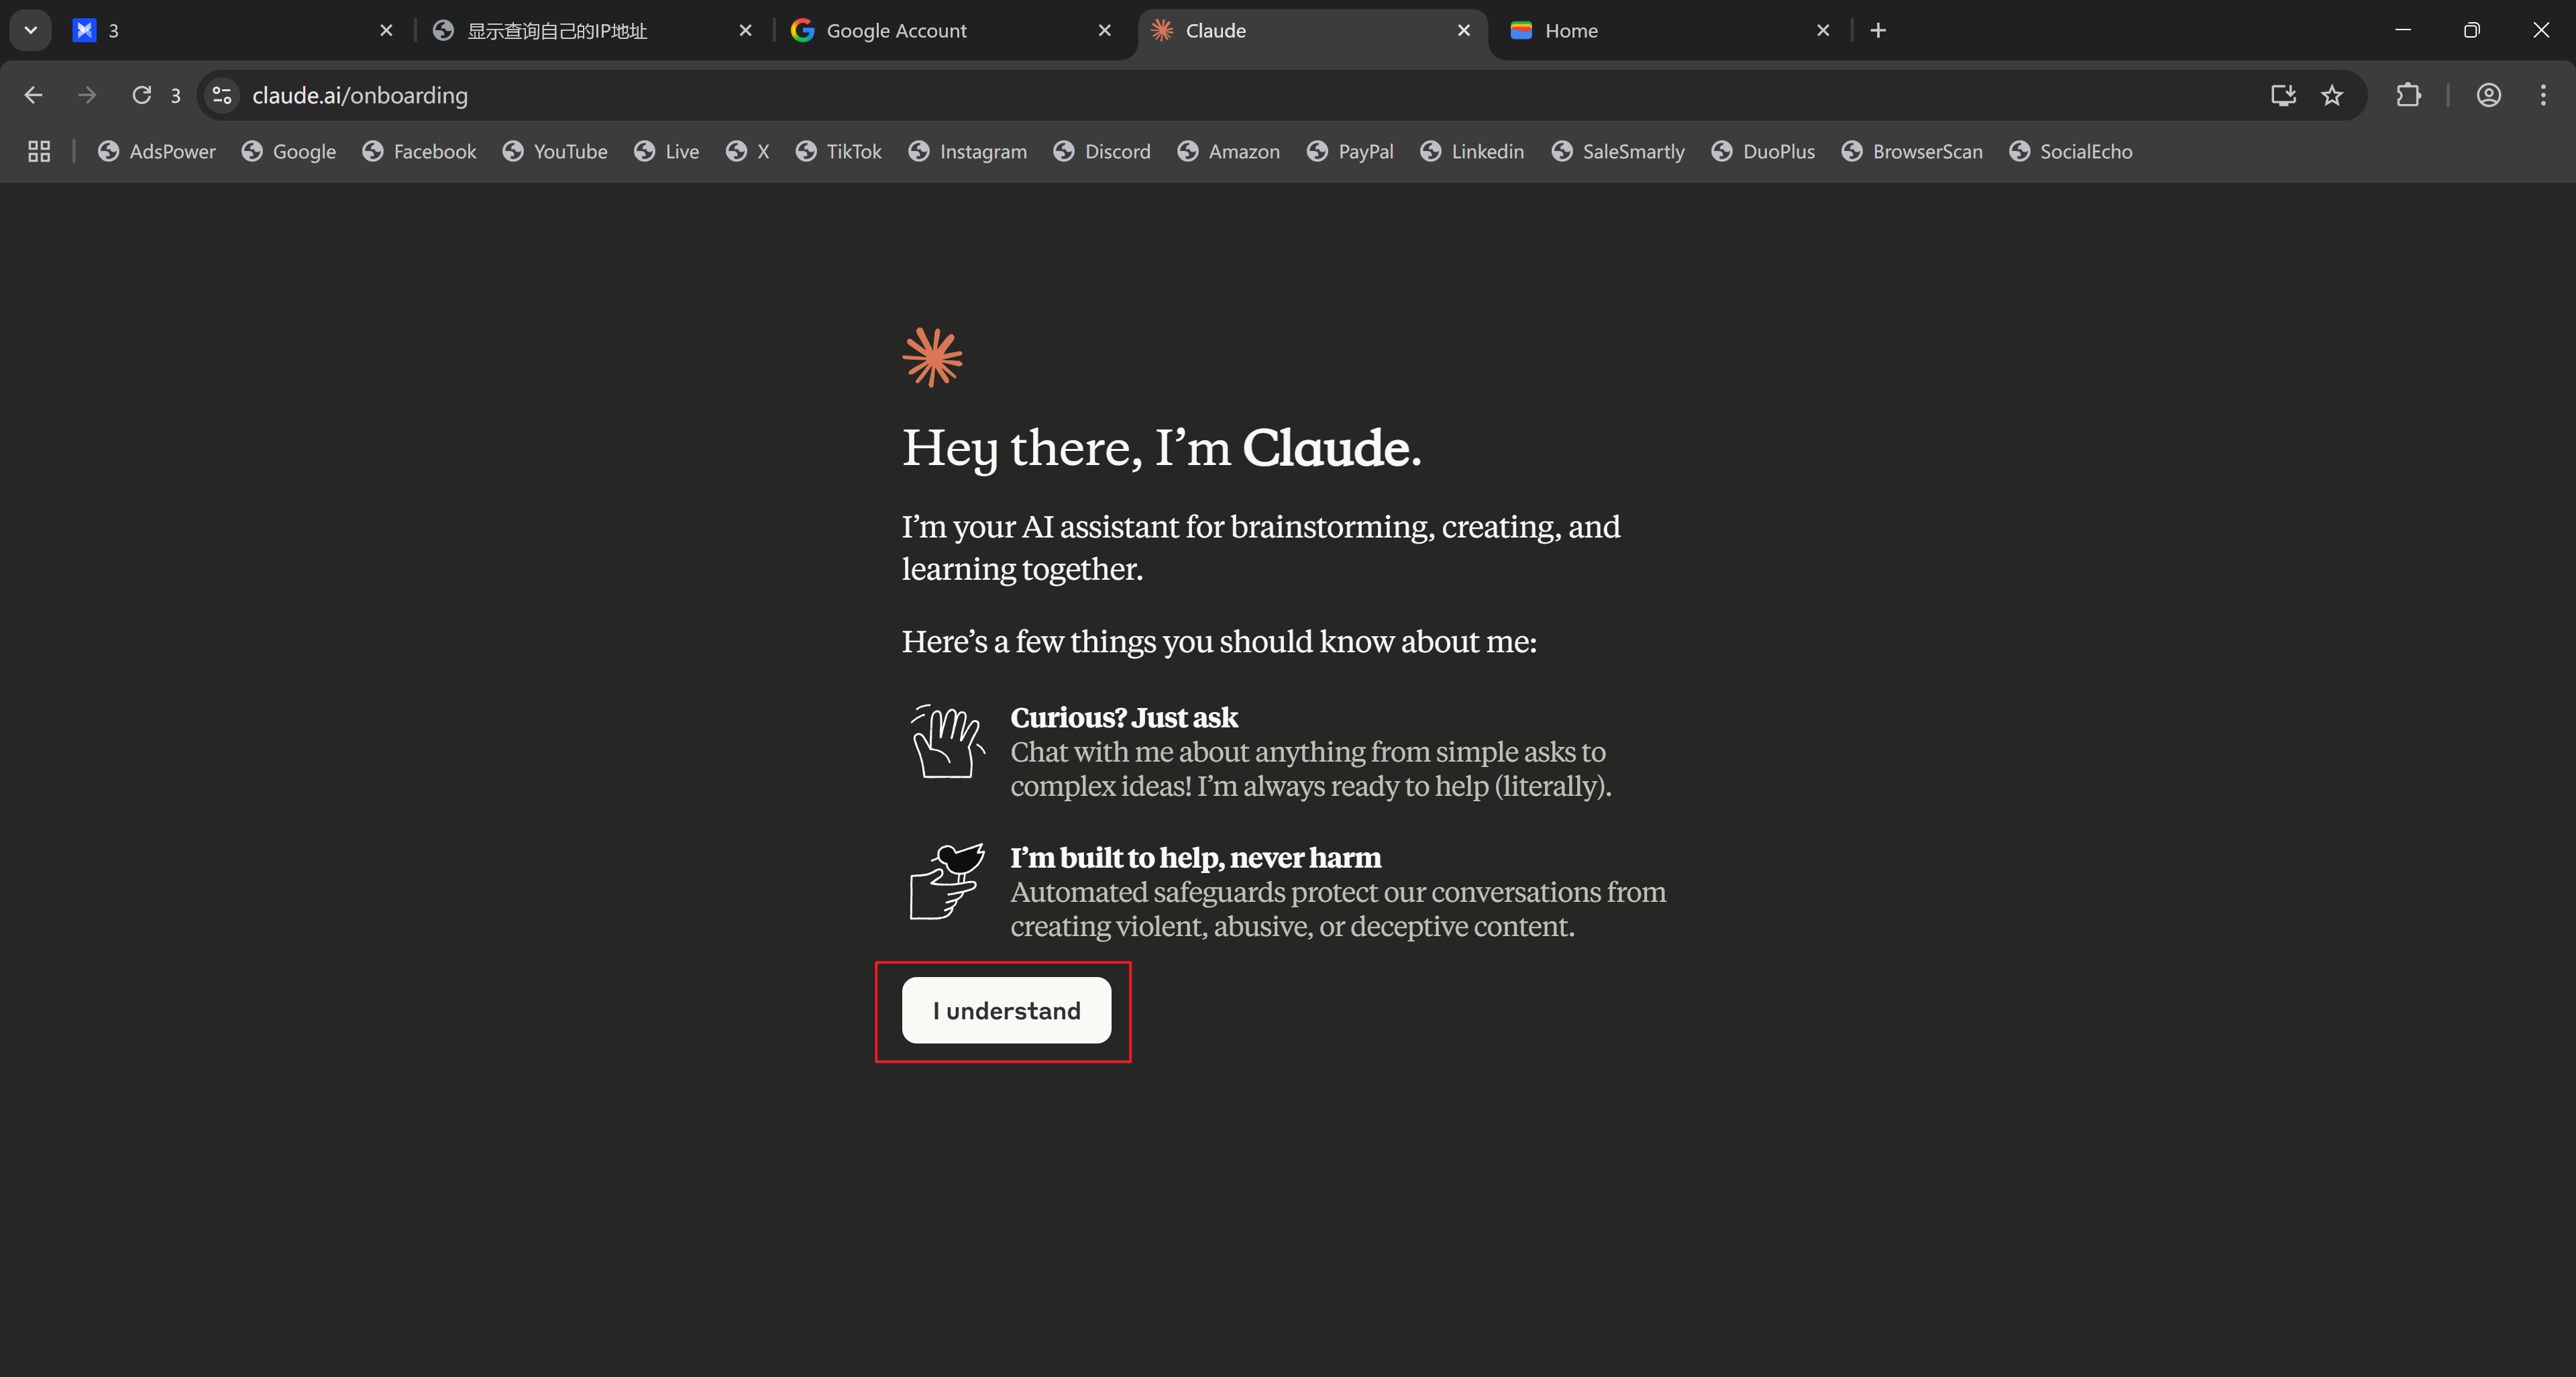The height and width of the screenshot is (1377, 2576).
Task: Click the bird on hand illustration
Action: coord(947,881)
